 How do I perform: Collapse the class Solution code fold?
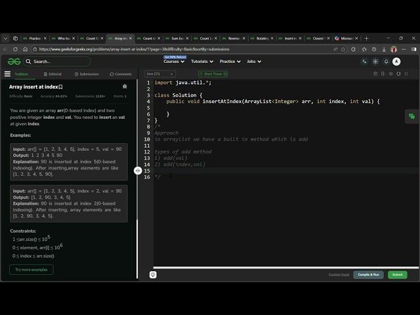[x=152, y=95]
